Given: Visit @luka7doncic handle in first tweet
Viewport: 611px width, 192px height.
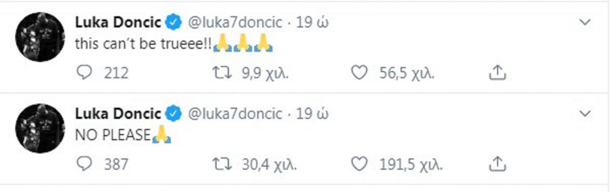Looking at the screenshot, I should [x=235, y=23].
